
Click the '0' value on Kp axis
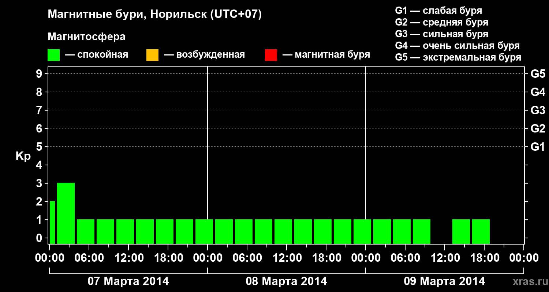[x=40, y=238]
